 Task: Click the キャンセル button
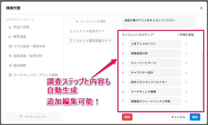tap(178, 117)
